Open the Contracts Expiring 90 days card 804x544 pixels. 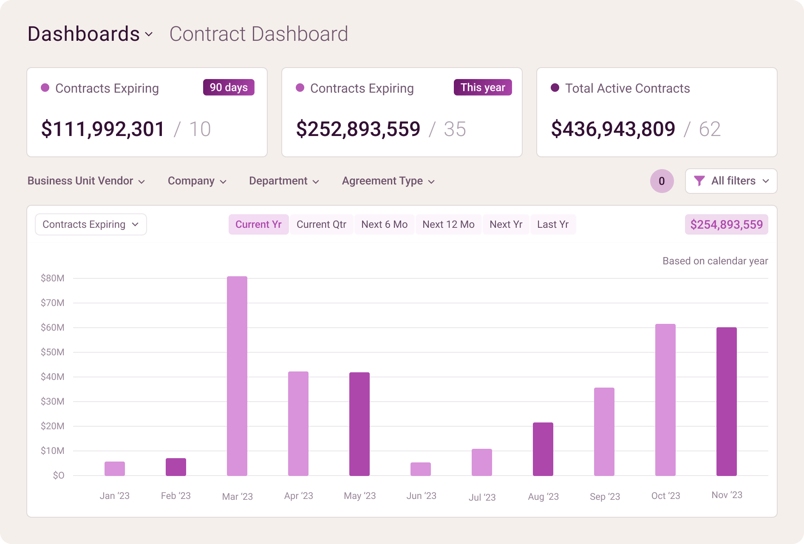click(147, 112)
